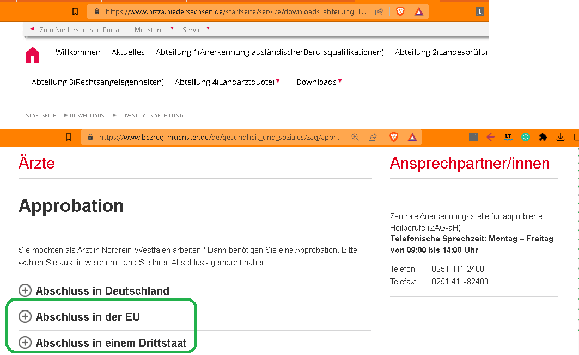579x355 pixels.
Task: Go to Niedersachsen home via red house icon
Action: pyautogui.click(x=33, y=55)
